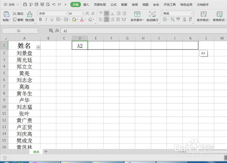
Task: Click the 合并居中 merge and center button
Action: [x=137, y=16]
